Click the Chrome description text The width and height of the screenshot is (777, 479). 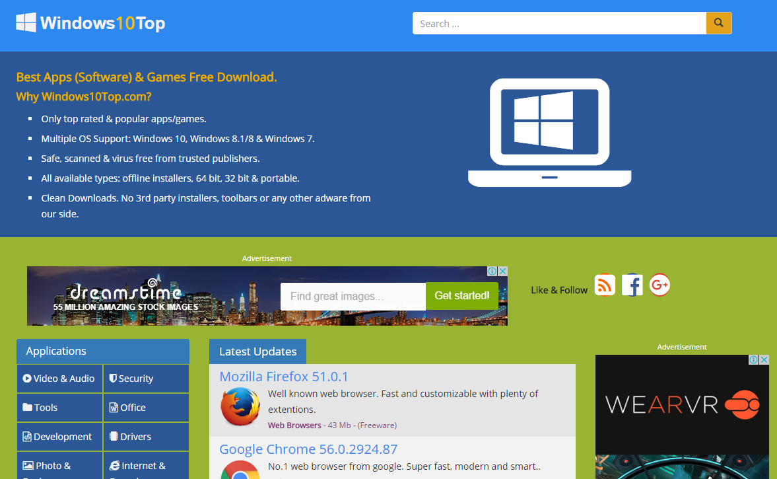[x=404, y=466]
